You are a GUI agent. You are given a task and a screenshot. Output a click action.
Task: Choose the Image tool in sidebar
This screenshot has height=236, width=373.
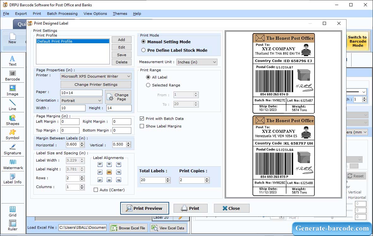[12, 91]
